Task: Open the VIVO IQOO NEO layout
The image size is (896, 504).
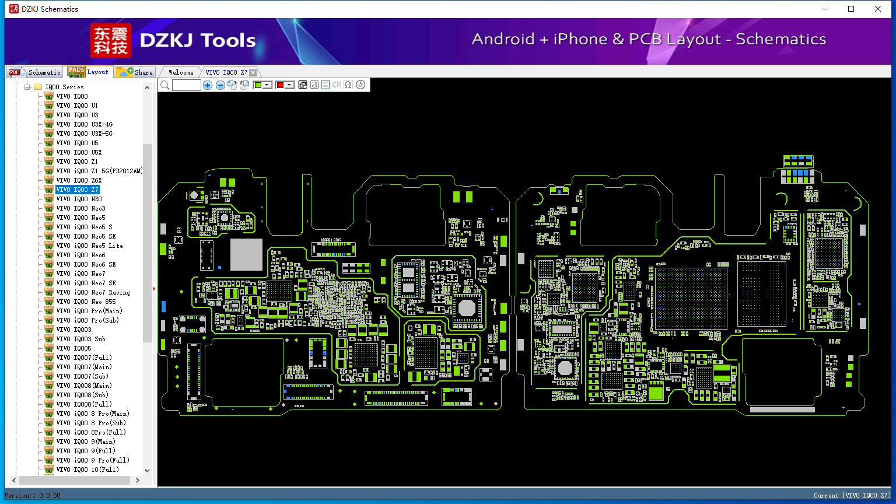Action: 79,199
